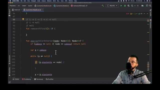This screenshot has height=90, width=160.
Task: Open the Edit menu
Action: coord(25,1)
